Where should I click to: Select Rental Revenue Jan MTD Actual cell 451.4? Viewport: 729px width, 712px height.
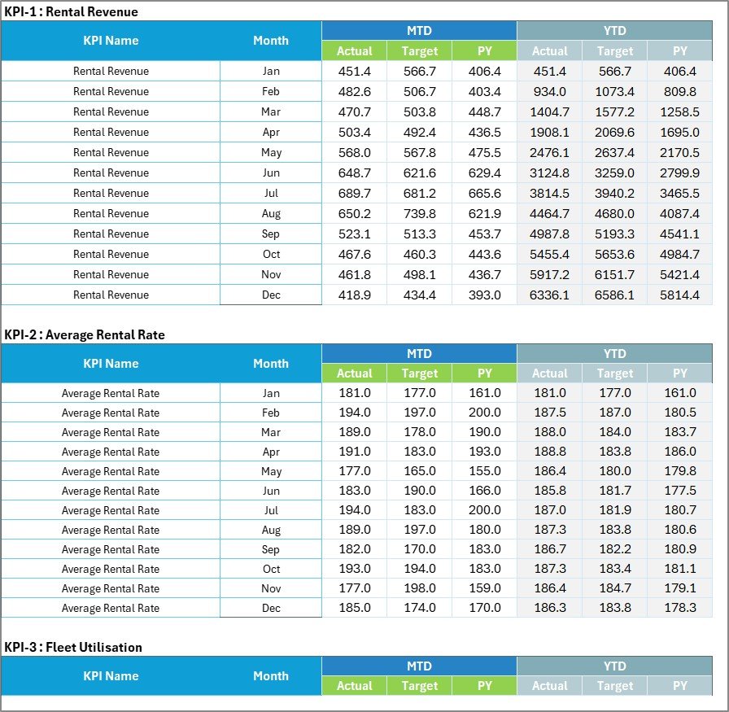click(354, 71)
